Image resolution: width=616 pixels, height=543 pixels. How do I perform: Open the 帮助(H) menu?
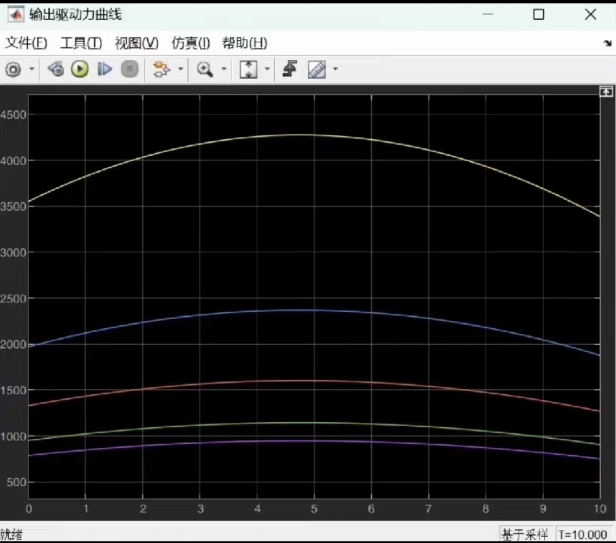[x=245, y=43]
